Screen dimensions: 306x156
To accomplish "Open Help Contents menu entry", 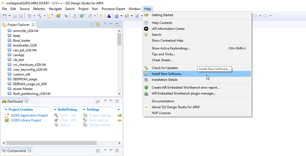I will click(x=197, y=23).
